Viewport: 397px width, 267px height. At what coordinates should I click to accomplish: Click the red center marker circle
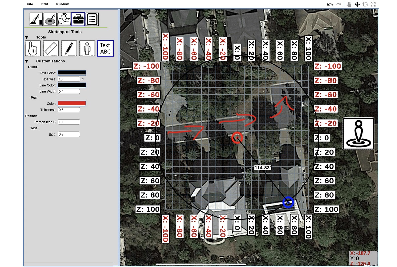pos(237,138)
